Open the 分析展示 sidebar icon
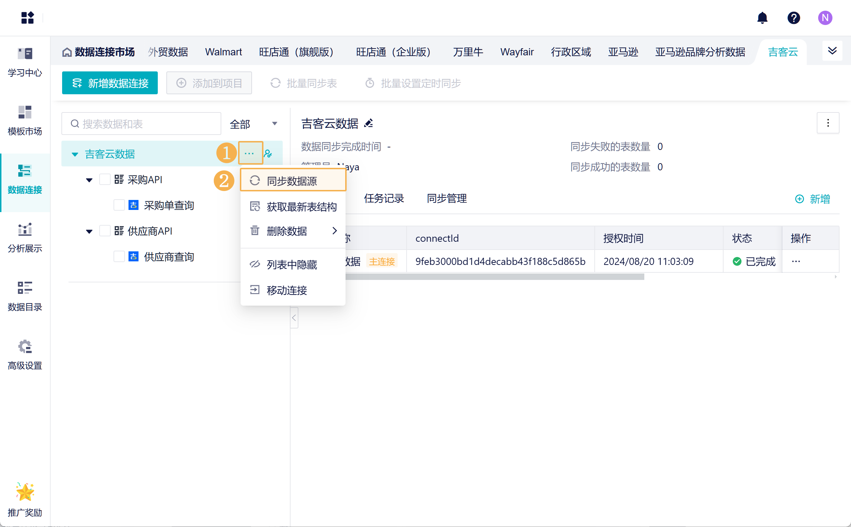This screenshot has height=527, width=851. (x=25, y=230)
